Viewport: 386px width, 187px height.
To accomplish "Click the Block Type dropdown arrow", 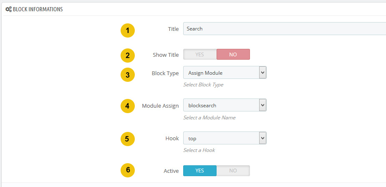I will tap(262, 73).
